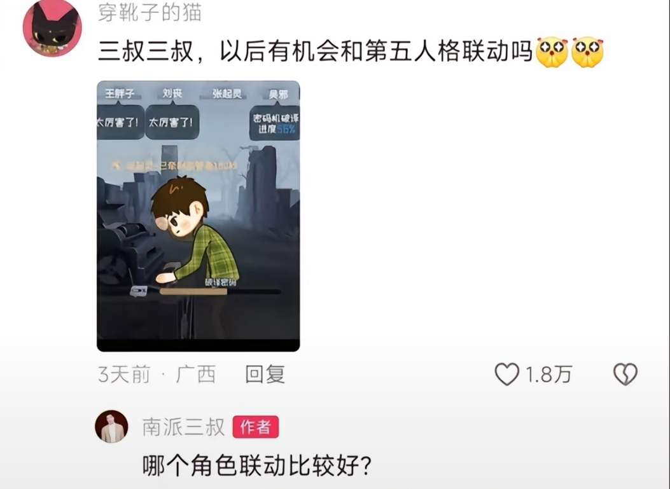The image size is (670, 489).
Task: Tap the 密码机破译进度 bubble in image
Action: [x=275, y=123]
